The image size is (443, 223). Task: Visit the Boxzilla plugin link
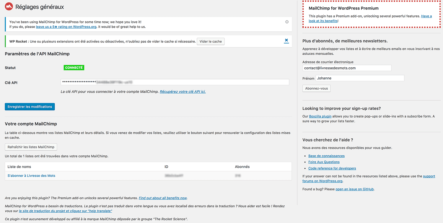pos(320,116)
